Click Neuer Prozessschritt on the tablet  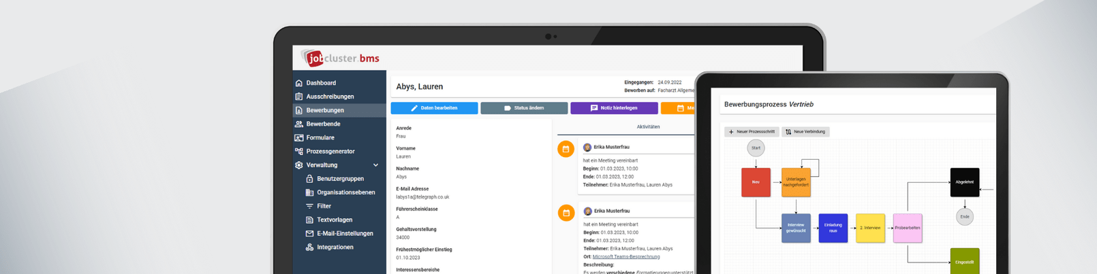pos(752,132)
